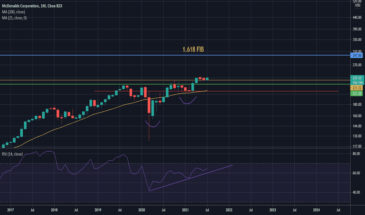Select the 231.02 yellow price label
365x215 pixels.
(357, 88)
